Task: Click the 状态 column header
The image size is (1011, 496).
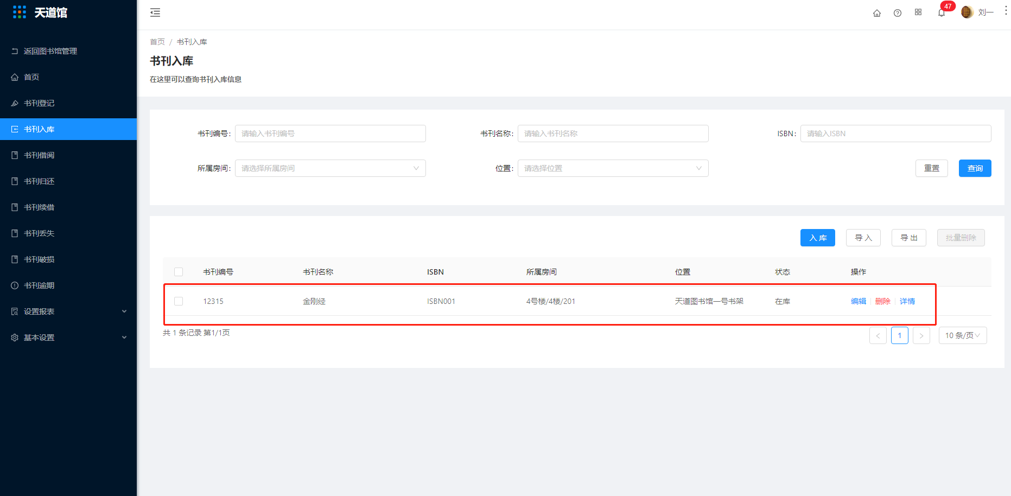Action: point(783,272)
